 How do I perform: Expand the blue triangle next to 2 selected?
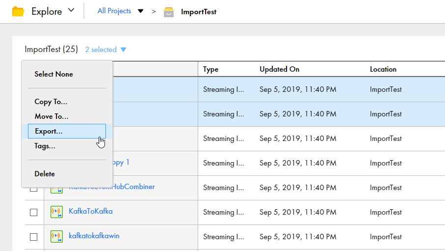click(123, 50)
